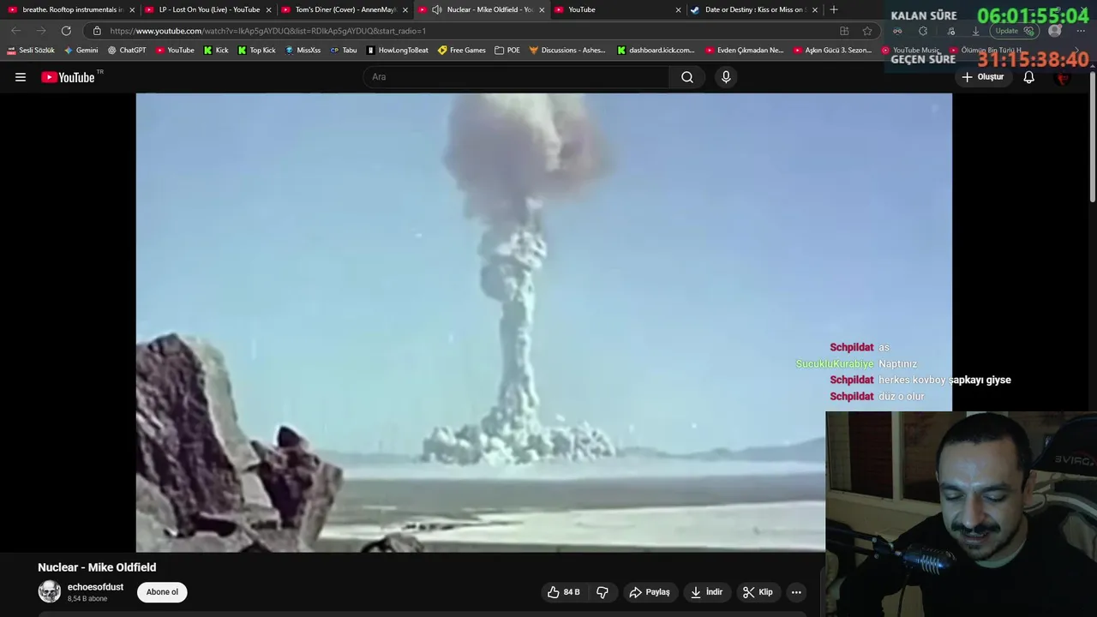Go back with the browser back arrow
Image resolution: width=1097 pixels, height=617 pixels.
(15, 31)
